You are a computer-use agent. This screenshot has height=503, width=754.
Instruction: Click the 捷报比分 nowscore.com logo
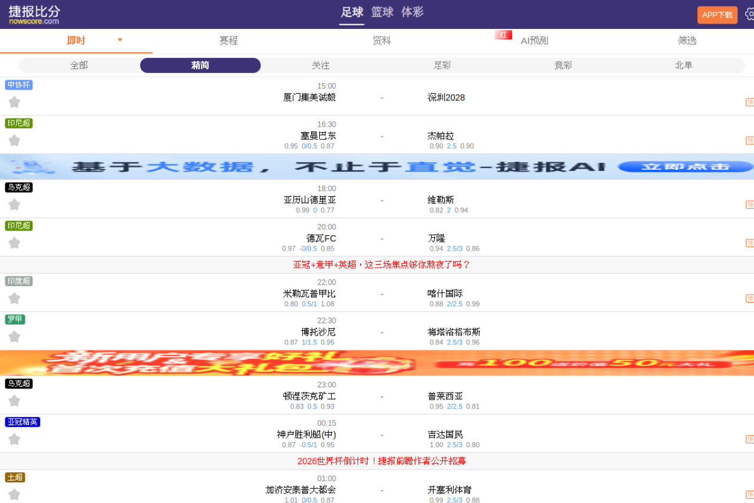[x=34, y=14]
